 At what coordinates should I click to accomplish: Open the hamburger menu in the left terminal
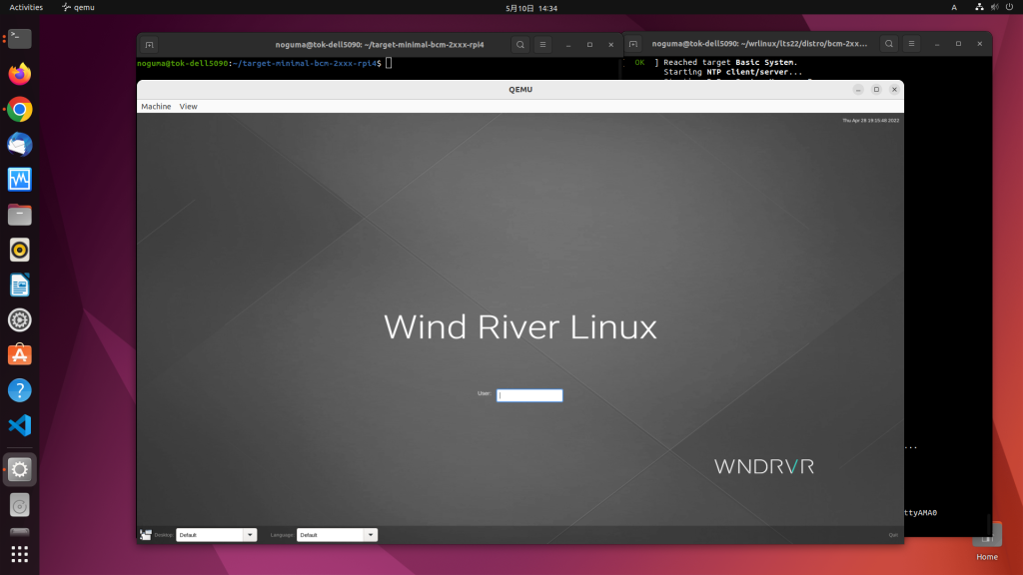point(542,44)
